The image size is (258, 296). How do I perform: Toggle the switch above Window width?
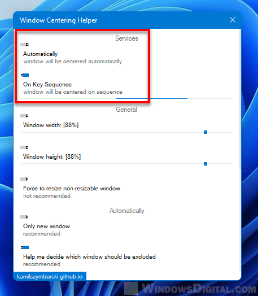(x=24, y=116)
